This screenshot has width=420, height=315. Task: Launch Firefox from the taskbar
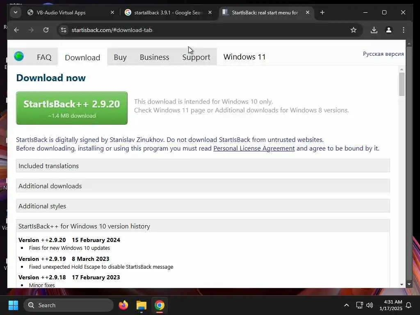[x=123, y=305]
